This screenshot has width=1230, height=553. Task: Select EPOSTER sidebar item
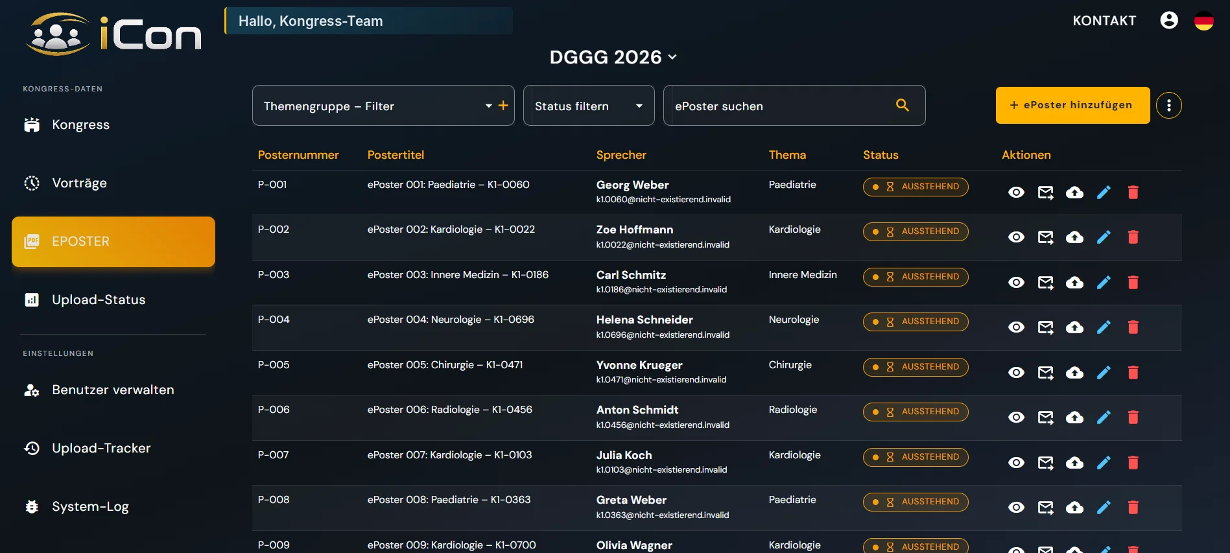click(113, 242)
